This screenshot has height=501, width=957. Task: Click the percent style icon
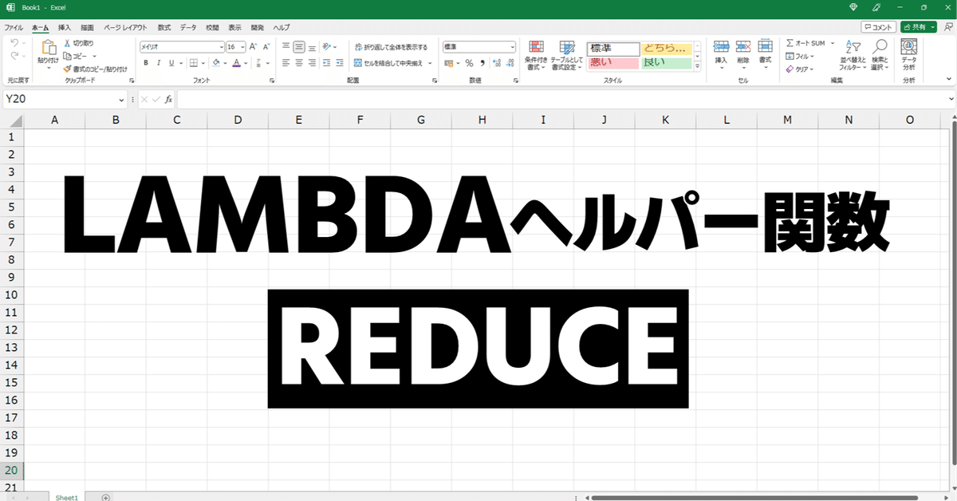469,62
